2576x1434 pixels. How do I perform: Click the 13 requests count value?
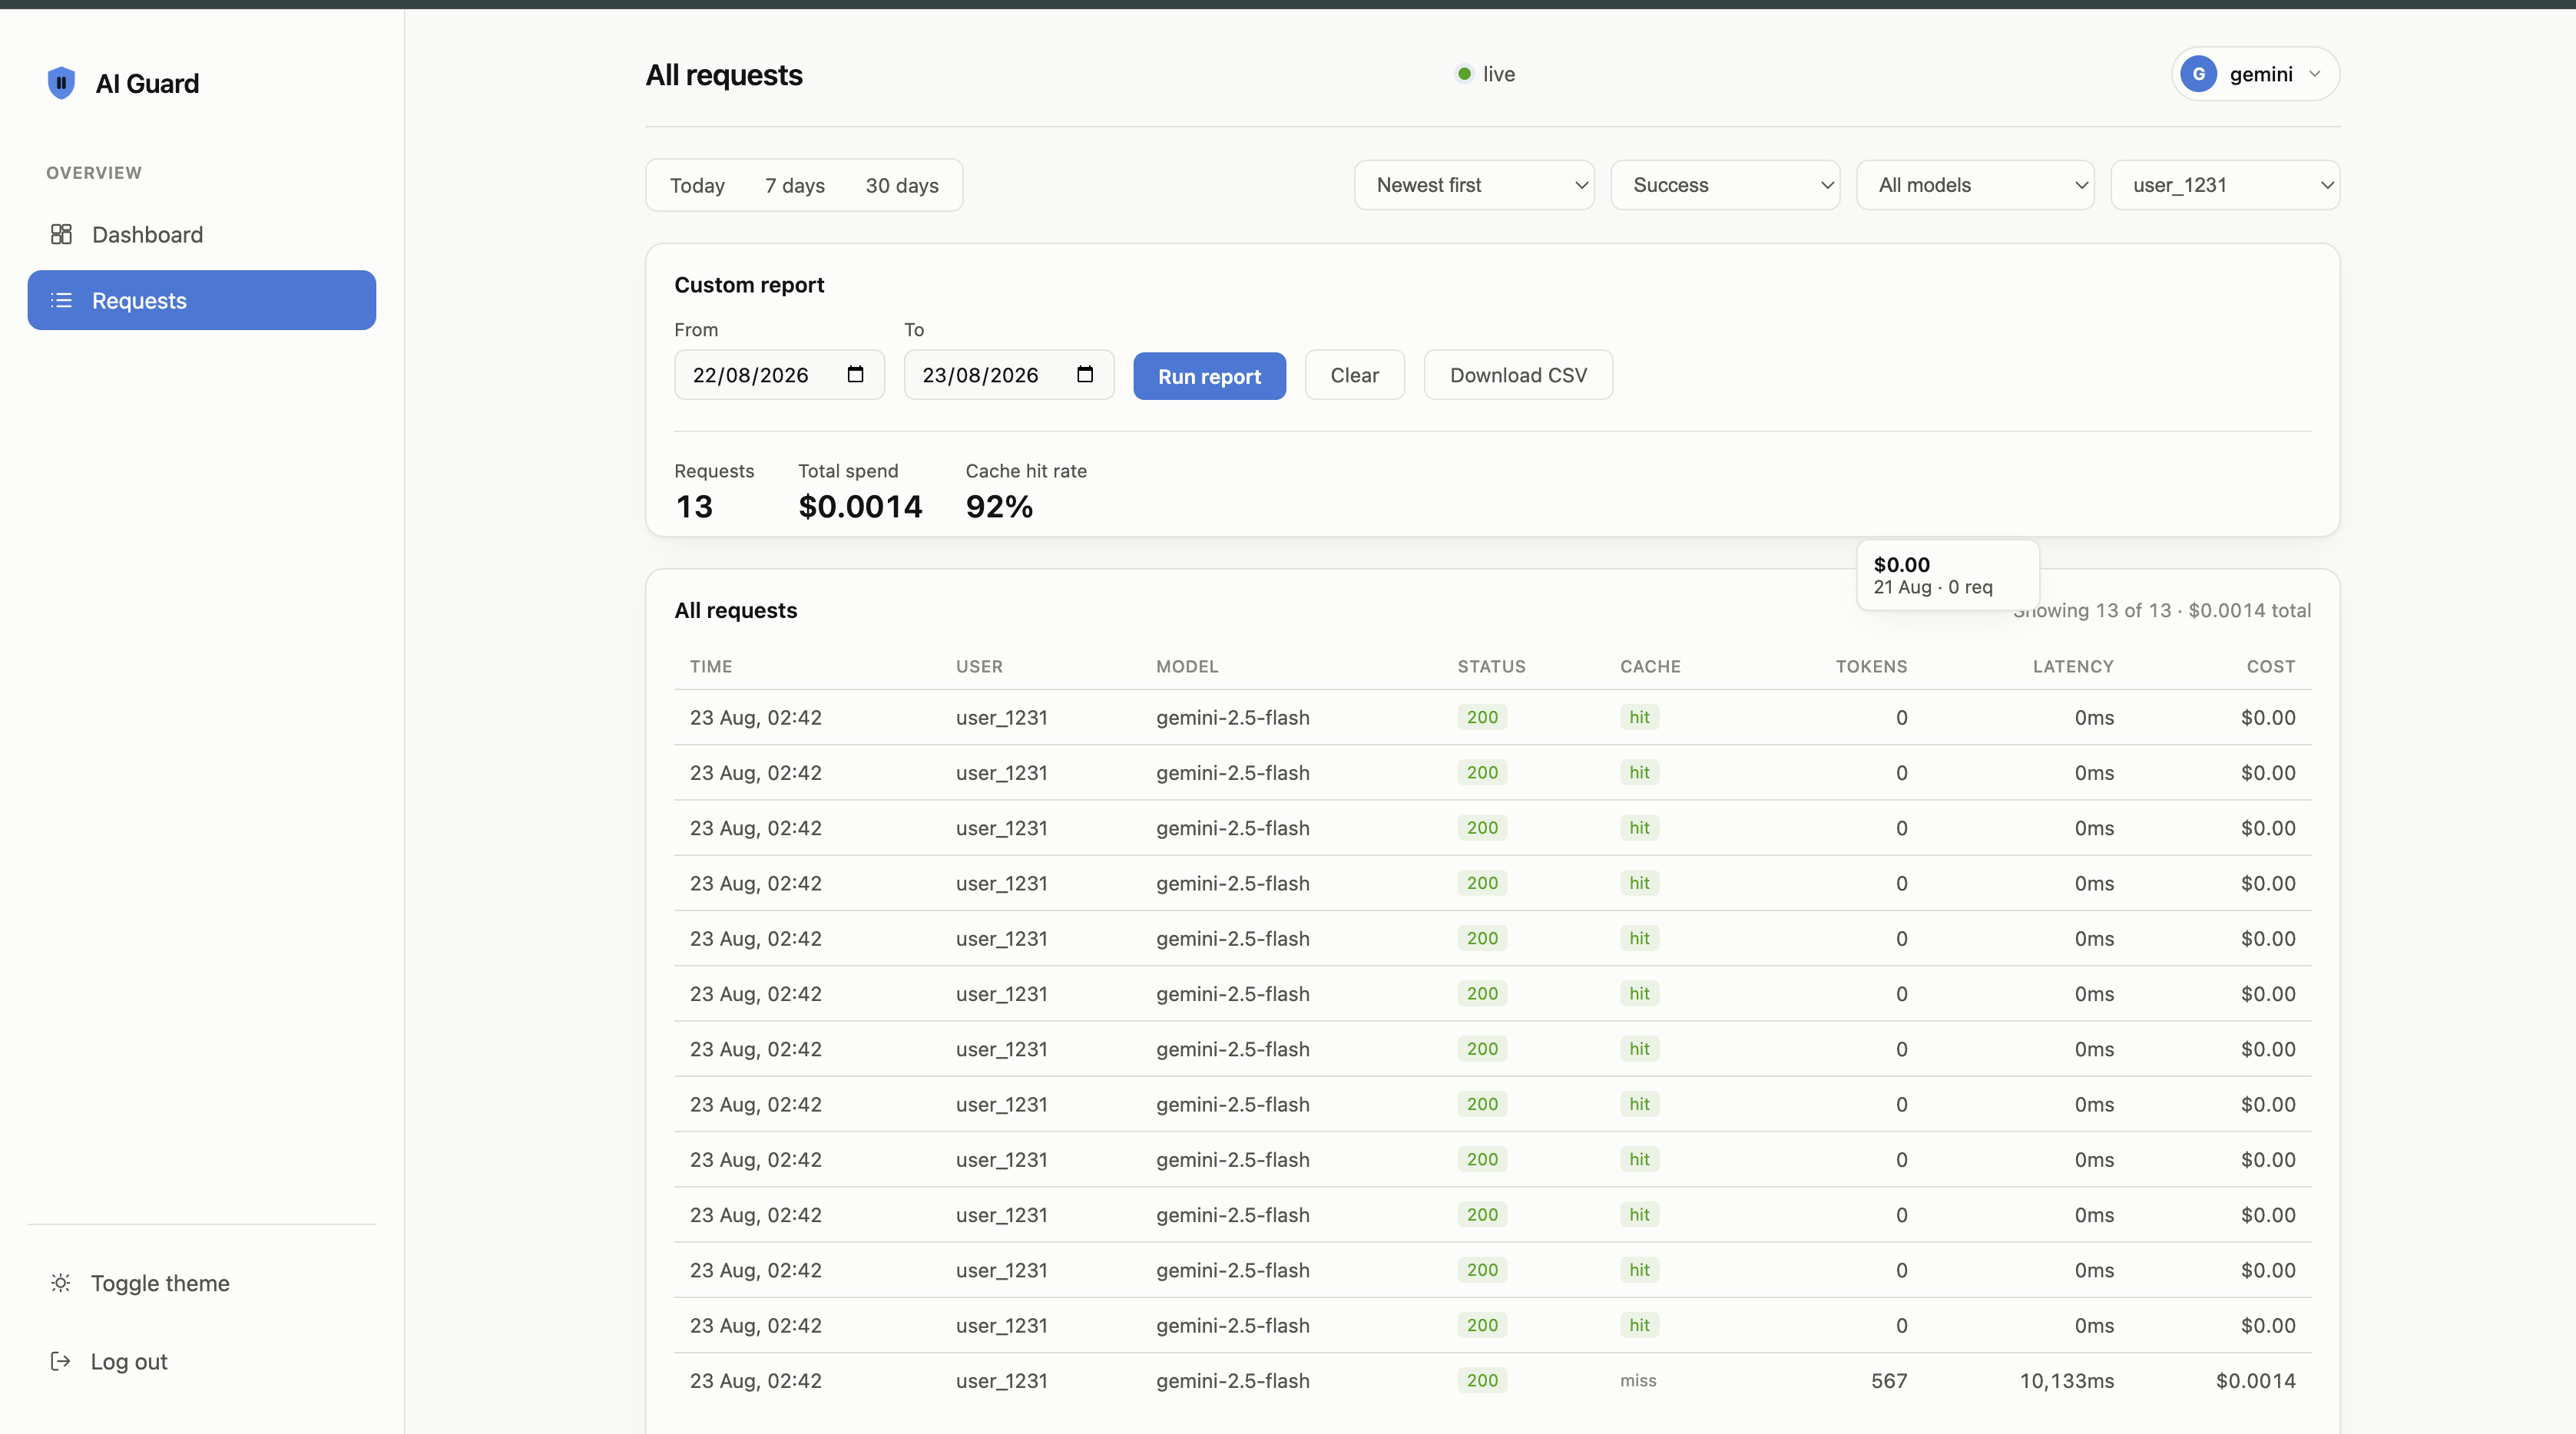(694, 507)
